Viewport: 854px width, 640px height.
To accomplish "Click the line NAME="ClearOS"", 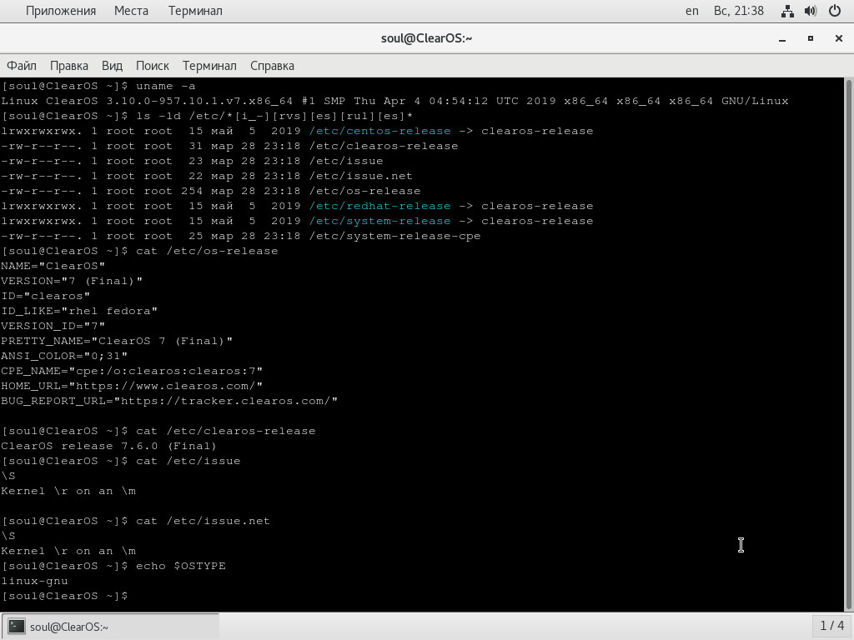I will [x=53, y=266].
